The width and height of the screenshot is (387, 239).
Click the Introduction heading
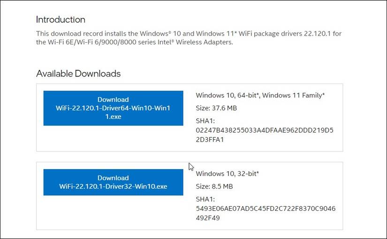(61, 20)
